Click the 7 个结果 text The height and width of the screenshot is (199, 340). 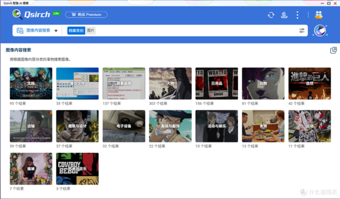tap(17, 189)
